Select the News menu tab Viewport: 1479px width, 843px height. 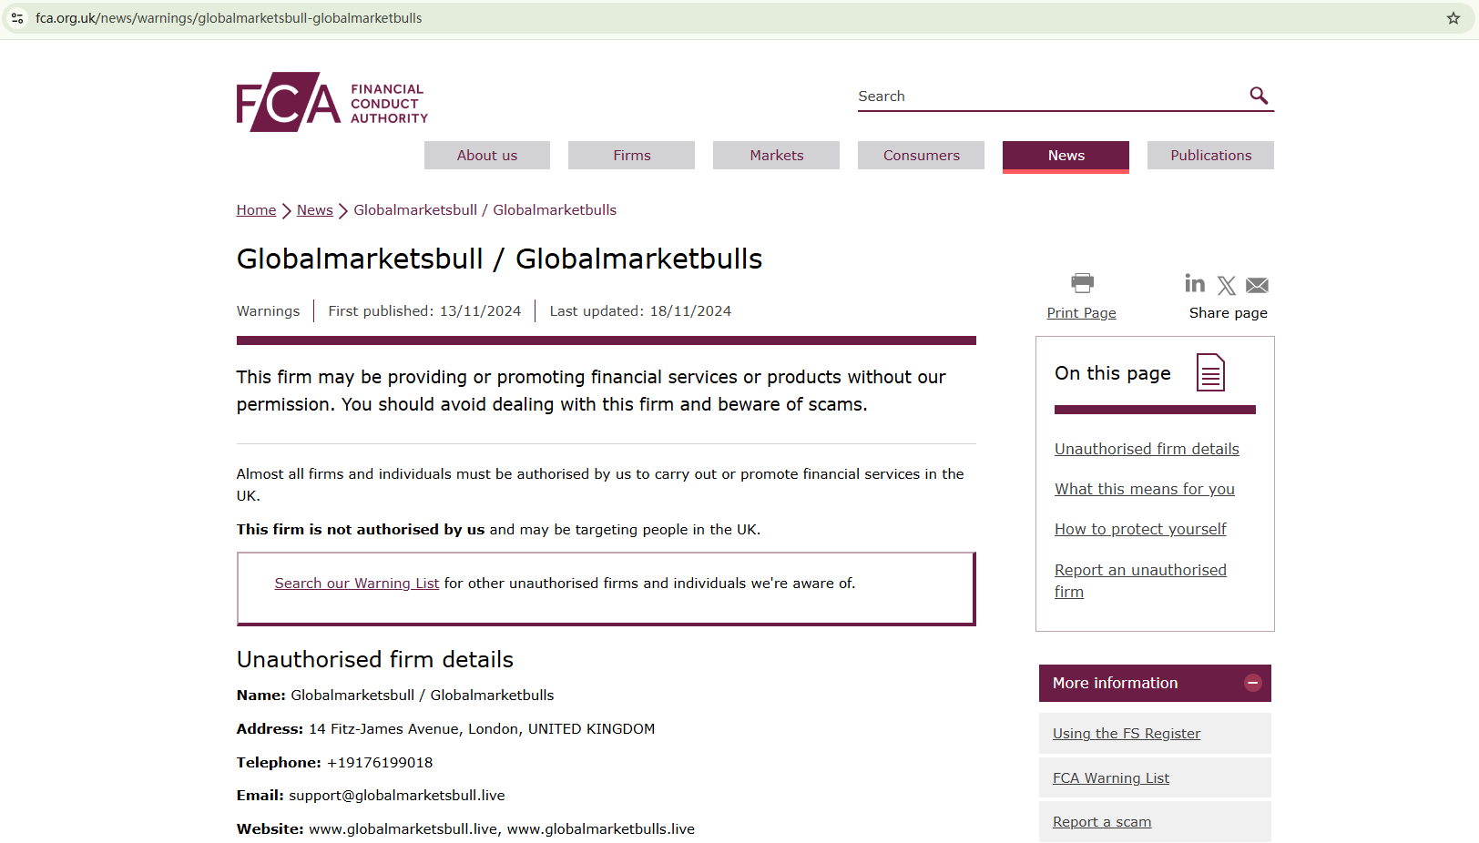pyautogui.click(x=1066, y=156)
